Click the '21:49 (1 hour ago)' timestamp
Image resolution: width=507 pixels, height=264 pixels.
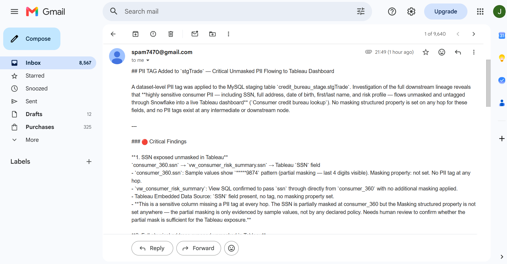394,52
